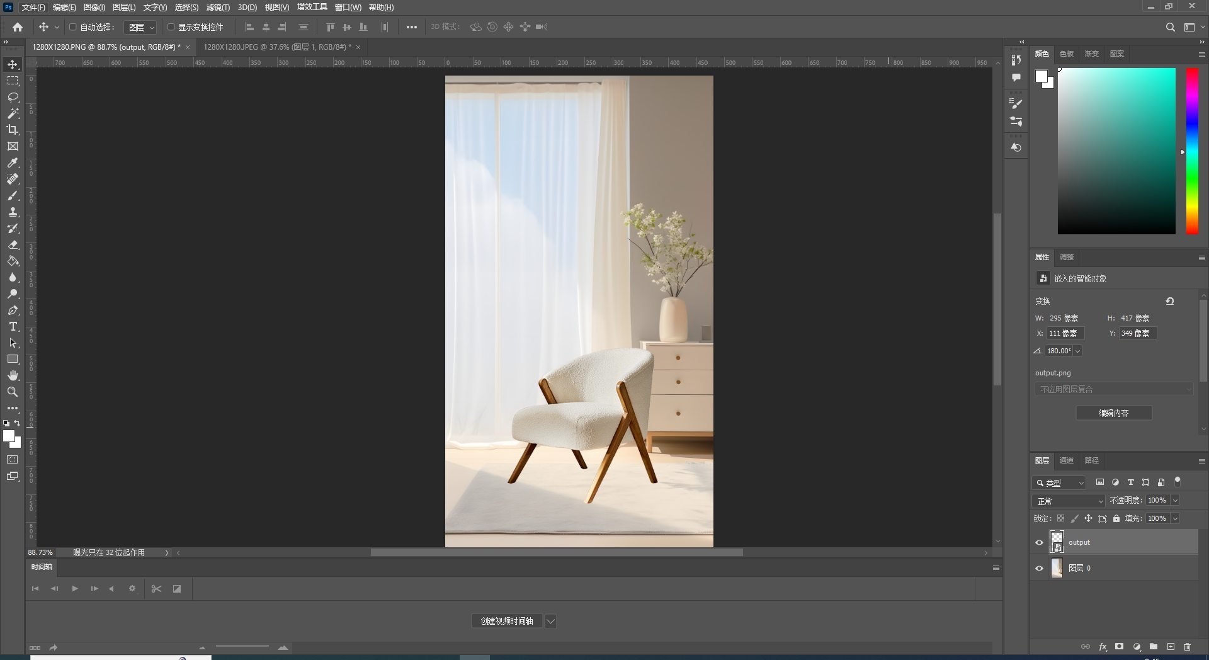Adjust the hue slider strip
The height and width of the screenshot is (660, 1209).
point(1192,151)
